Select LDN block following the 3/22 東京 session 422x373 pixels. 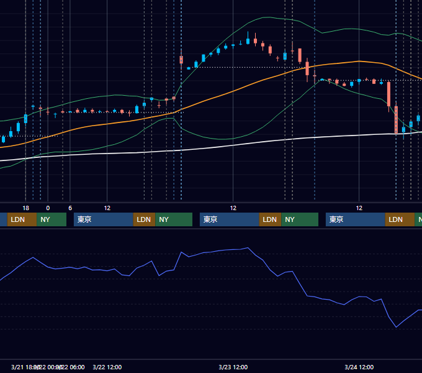[144, 219]
